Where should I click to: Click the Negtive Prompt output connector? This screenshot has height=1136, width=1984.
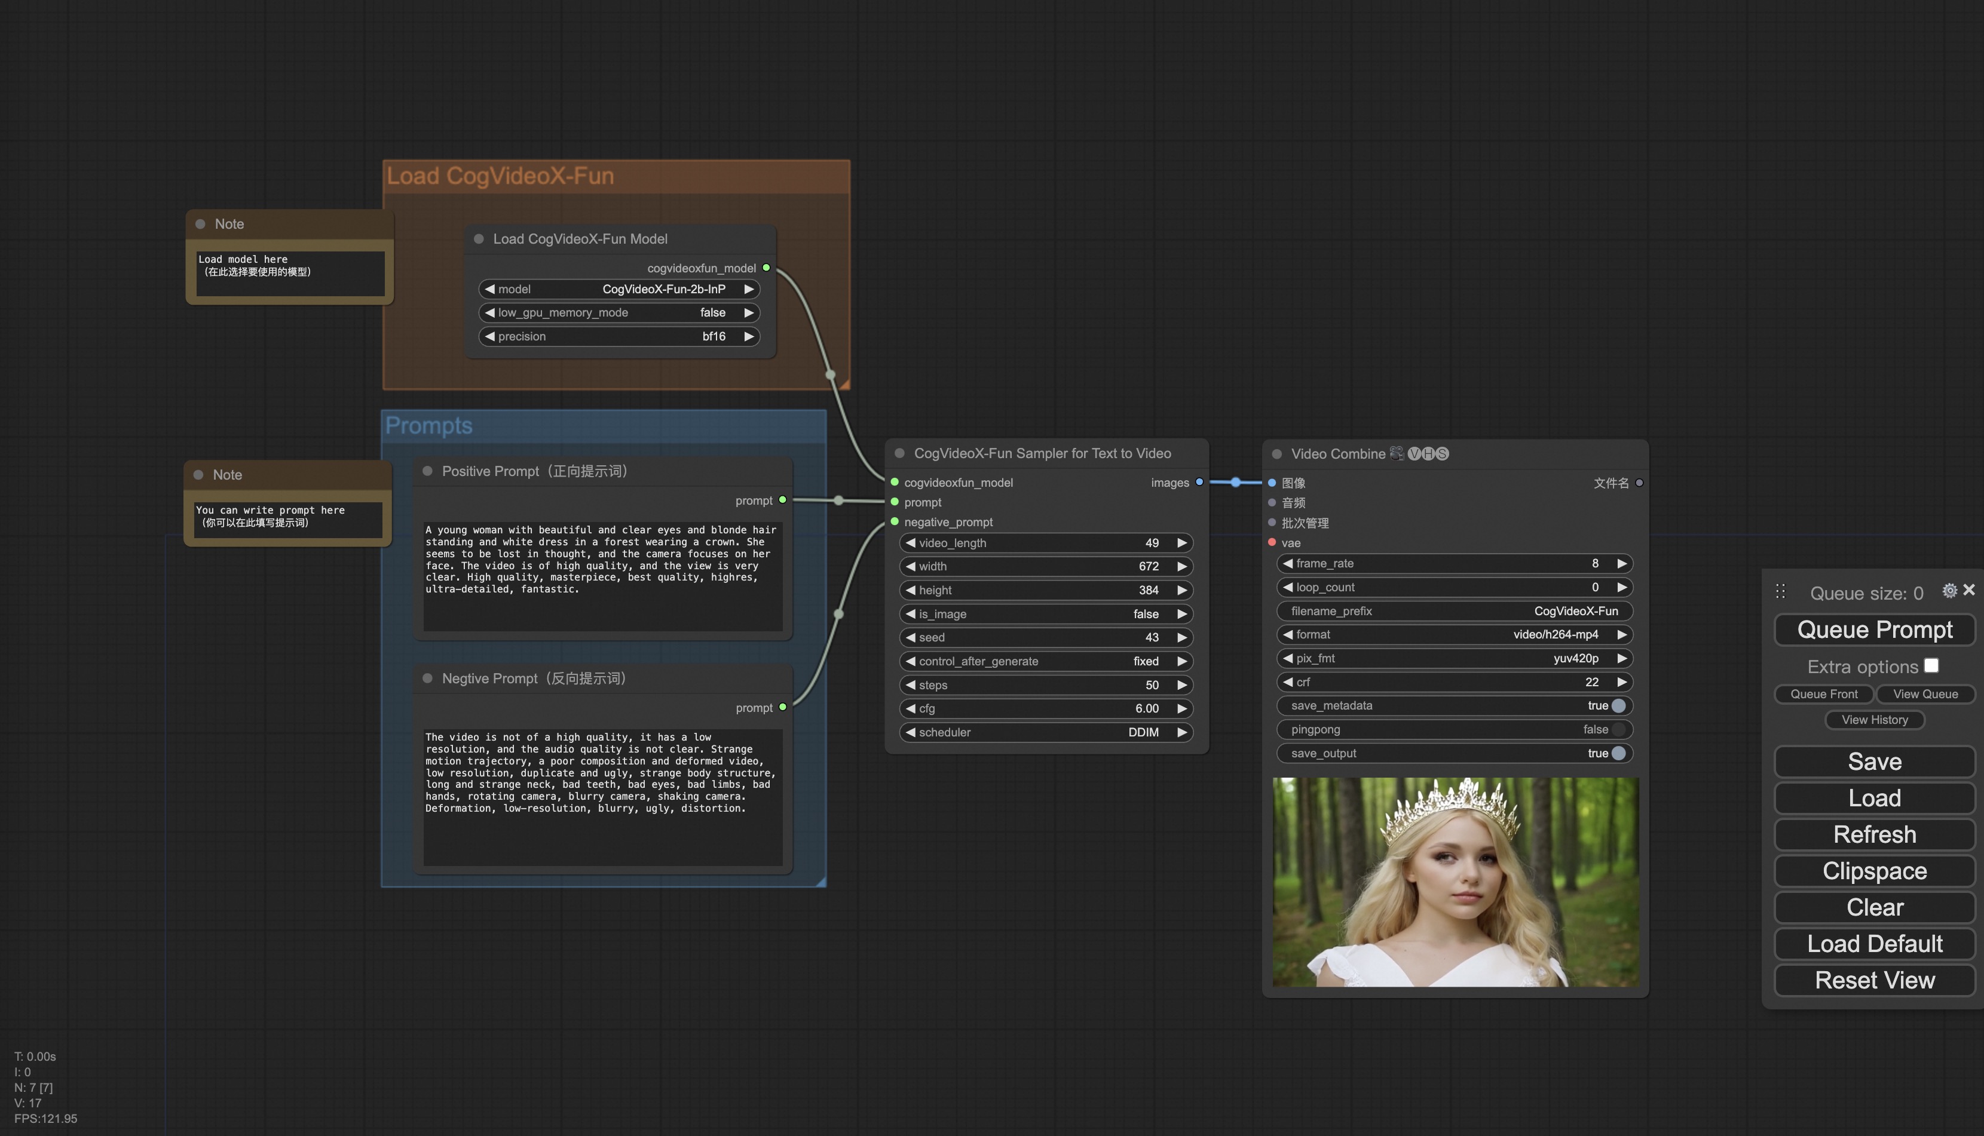point(783,708)
